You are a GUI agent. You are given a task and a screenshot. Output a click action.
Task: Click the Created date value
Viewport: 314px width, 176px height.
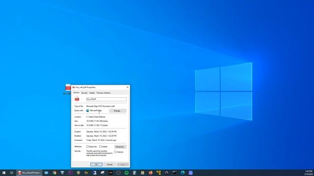pos(102,132)
